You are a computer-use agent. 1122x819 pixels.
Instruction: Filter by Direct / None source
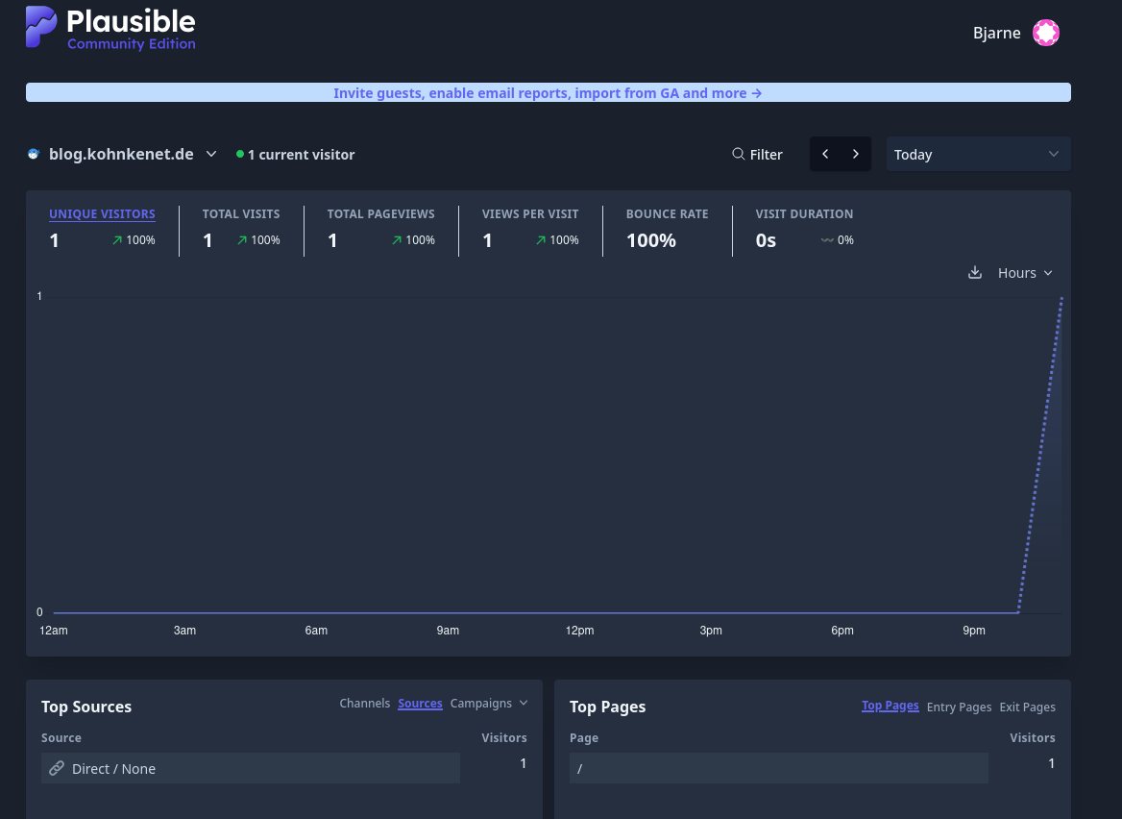click(x=251, y=768)
